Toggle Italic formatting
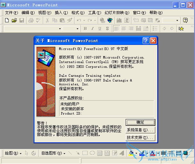The height and width of the screenshot is (164, 195). (x=92, y=29)
